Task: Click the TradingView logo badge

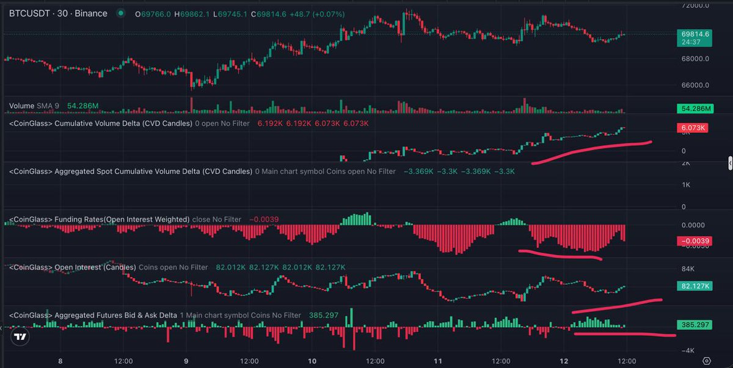Action: pos(20,336)
